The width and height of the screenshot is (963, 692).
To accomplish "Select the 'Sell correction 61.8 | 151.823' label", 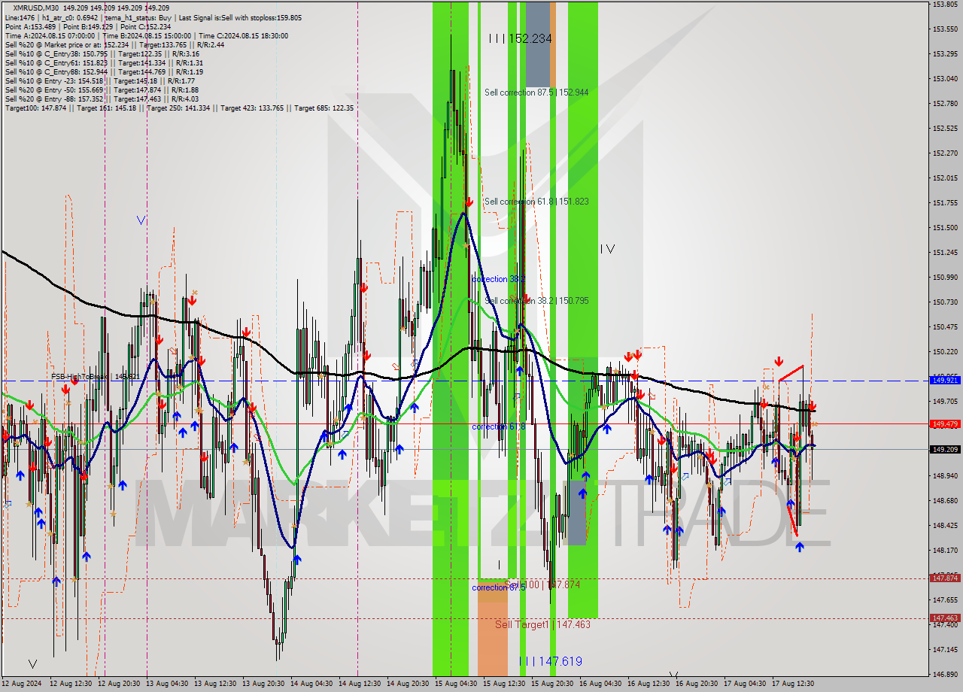I will [536, 202].
